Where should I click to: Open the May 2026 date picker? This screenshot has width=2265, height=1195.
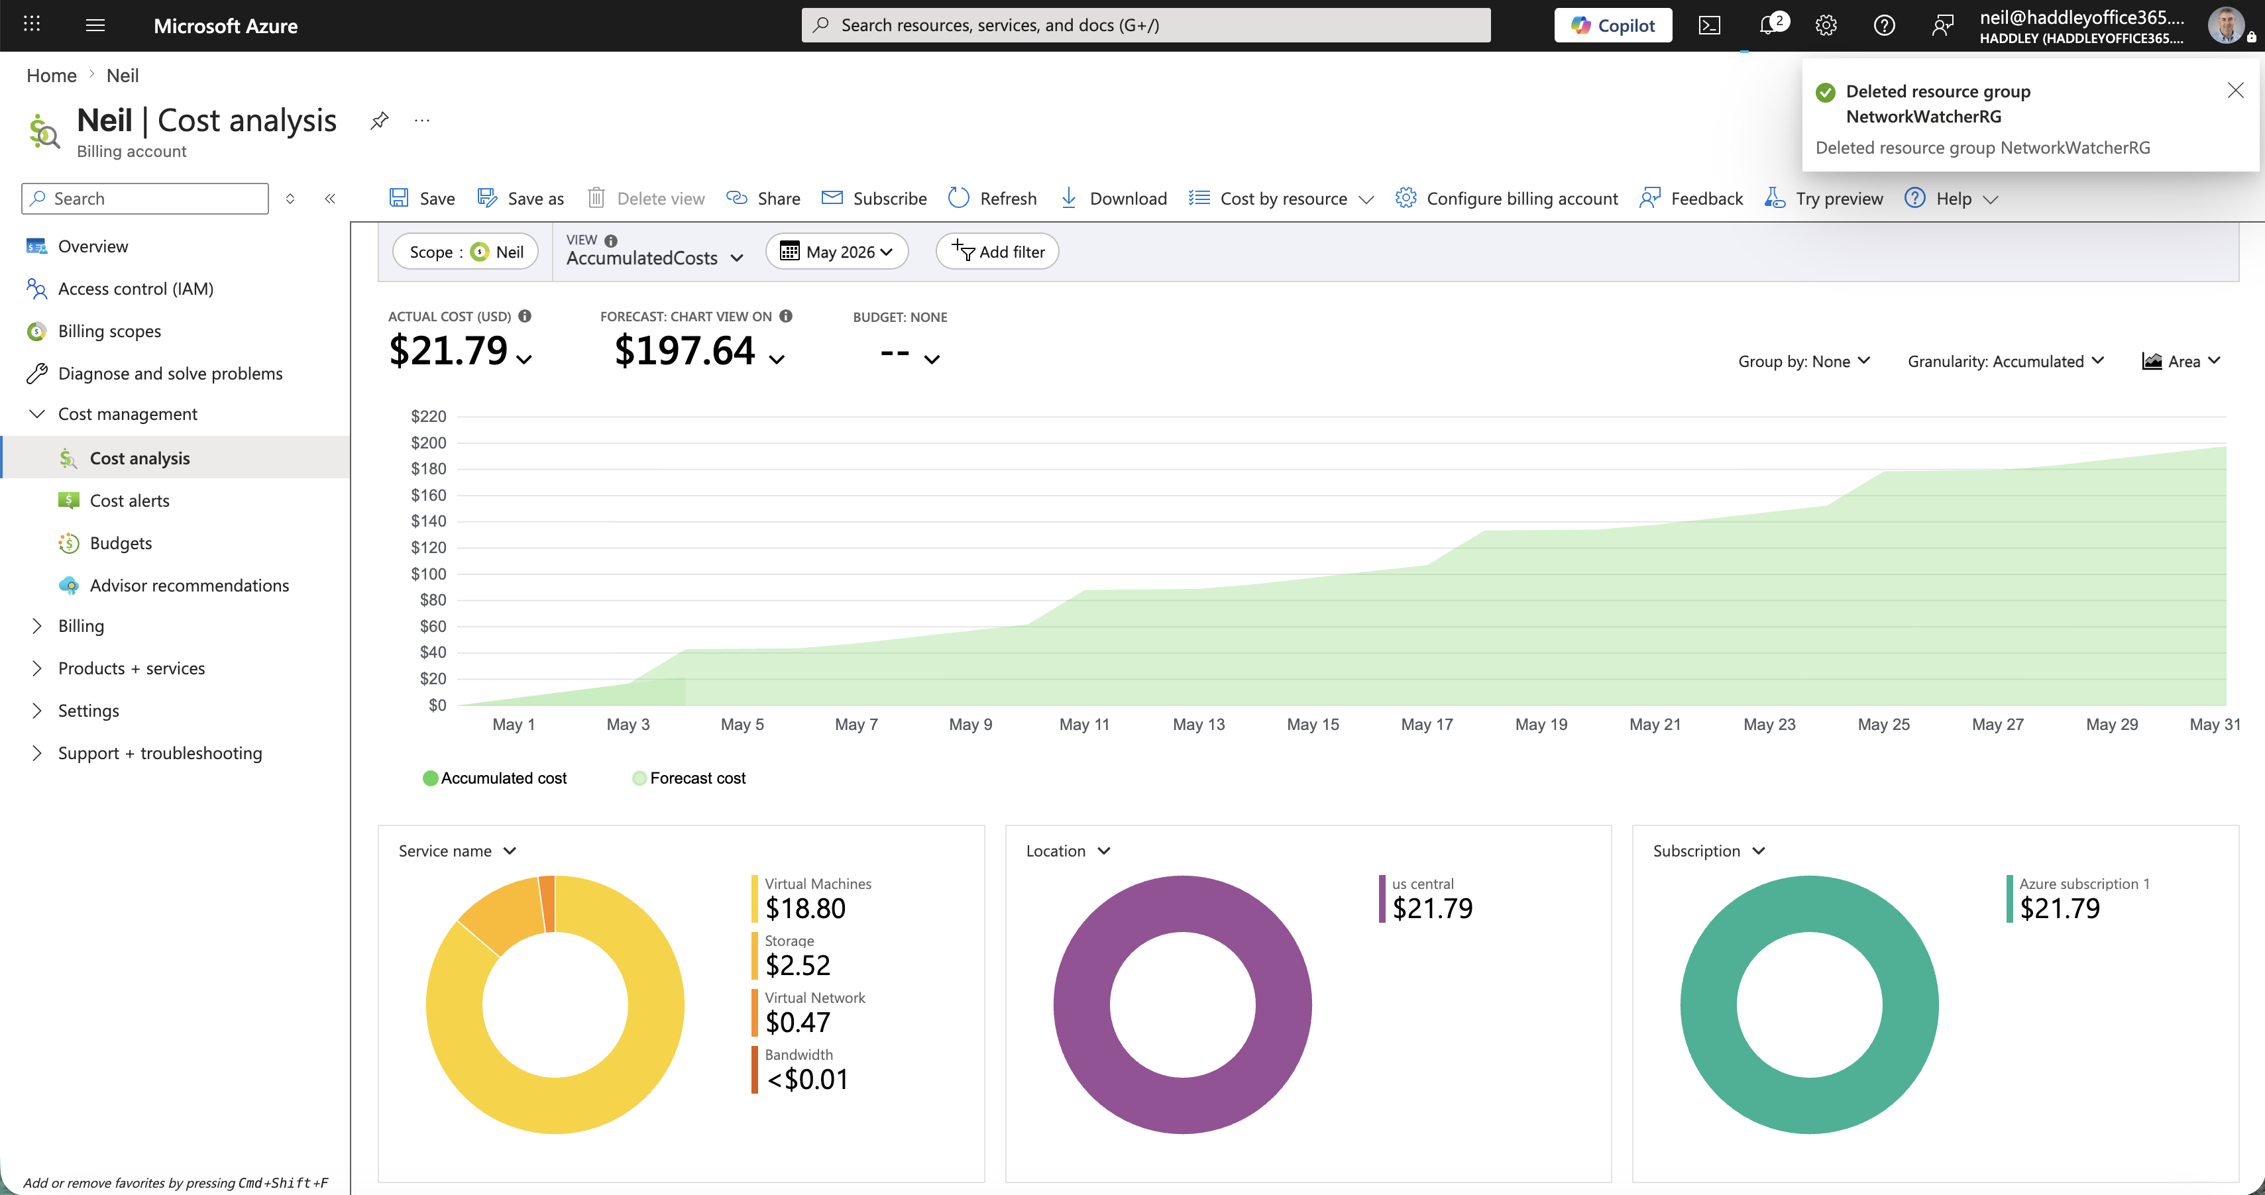836,252
